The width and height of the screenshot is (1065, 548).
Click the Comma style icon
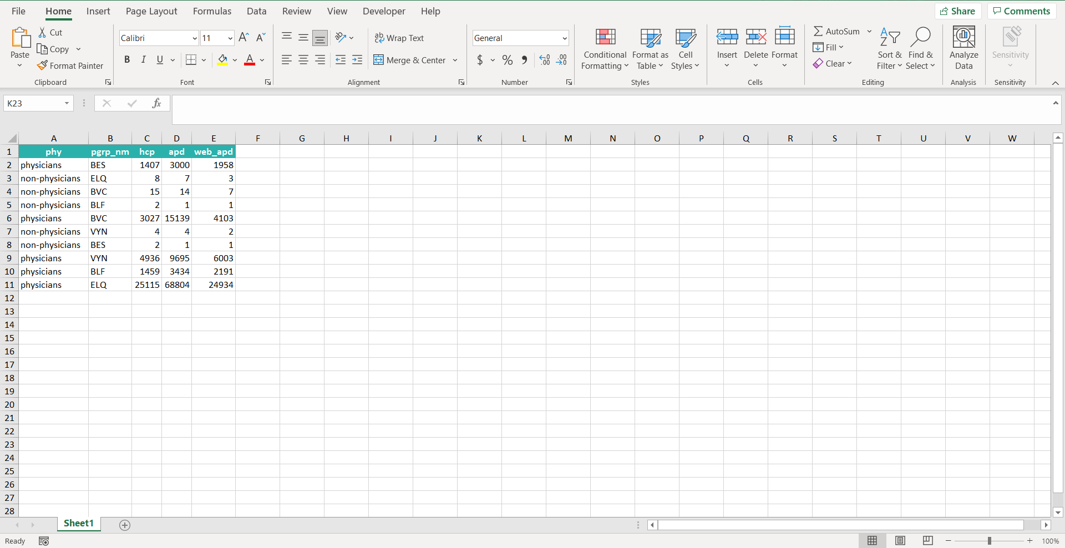coord(525,60)
